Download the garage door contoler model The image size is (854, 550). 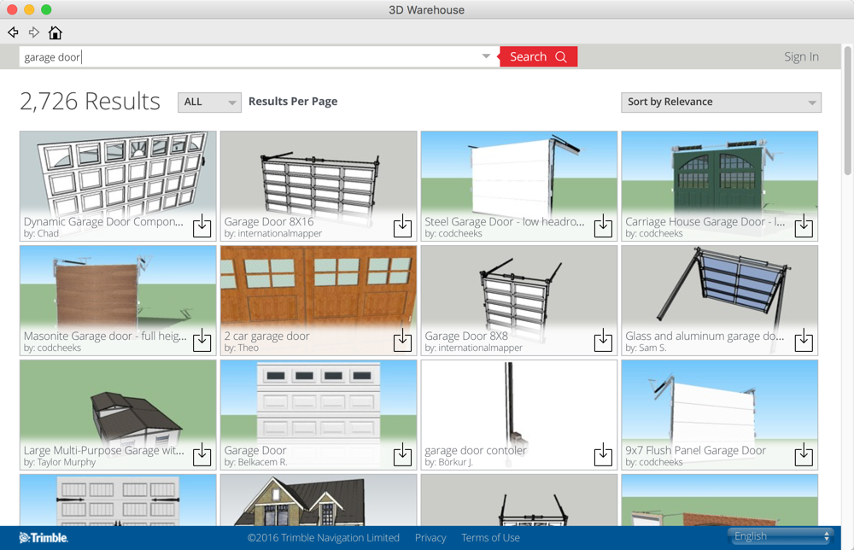603,454
